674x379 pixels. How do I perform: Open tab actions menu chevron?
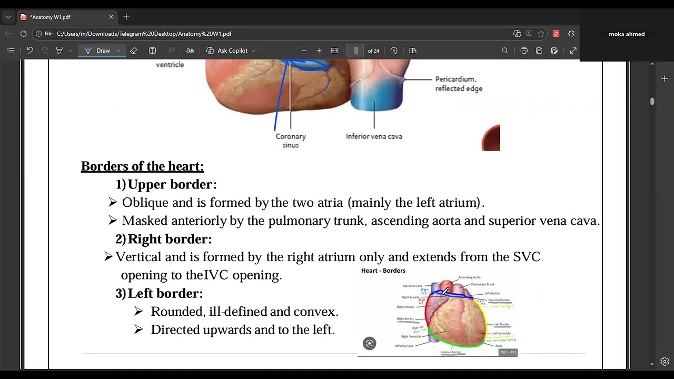point(8,17)
